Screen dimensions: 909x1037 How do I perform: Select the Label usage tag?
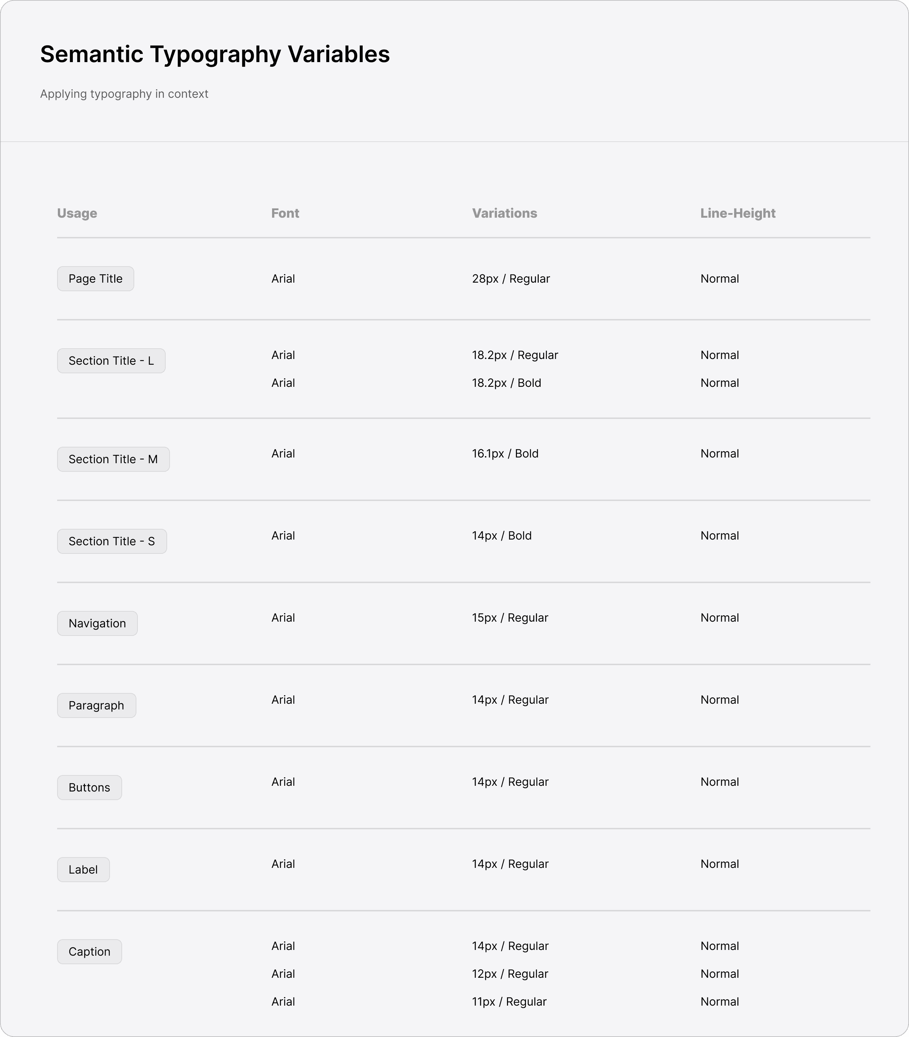(x=83, y=870)
